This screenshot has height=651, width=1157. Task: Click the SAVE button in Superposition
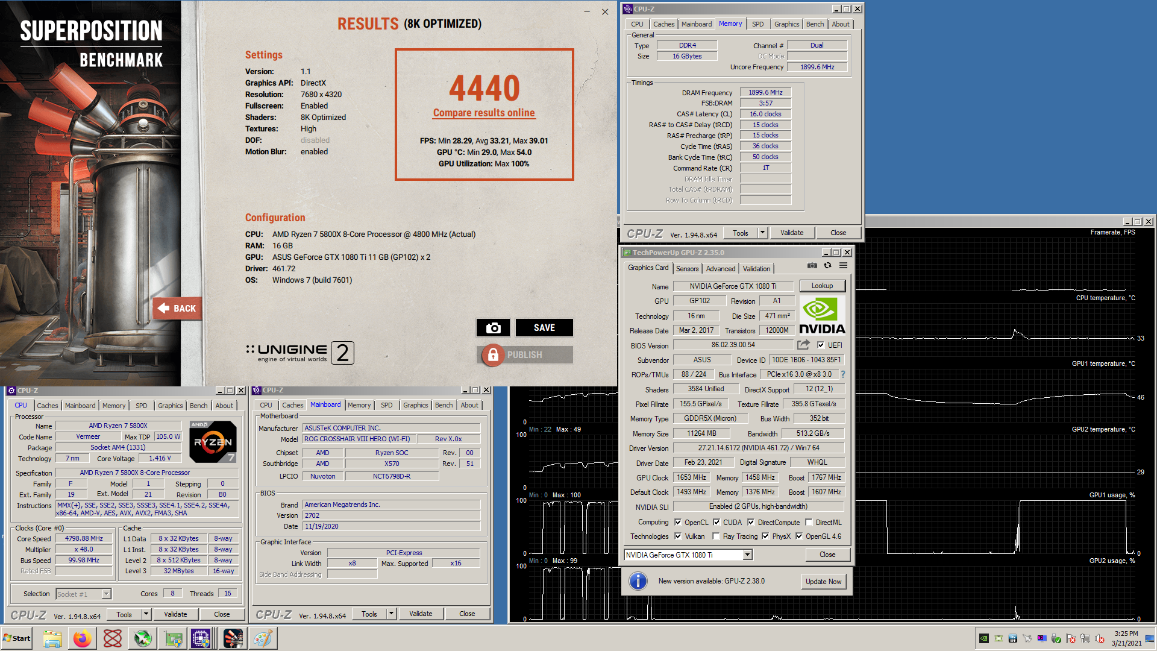(x=544, y=327)
